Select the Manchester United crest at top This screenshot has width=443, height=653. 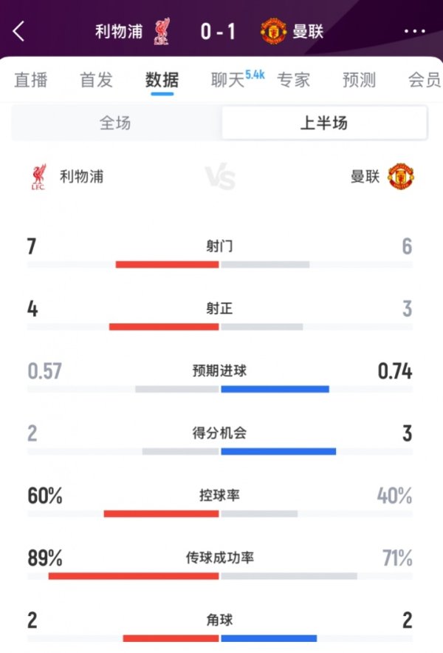[273, 30]
